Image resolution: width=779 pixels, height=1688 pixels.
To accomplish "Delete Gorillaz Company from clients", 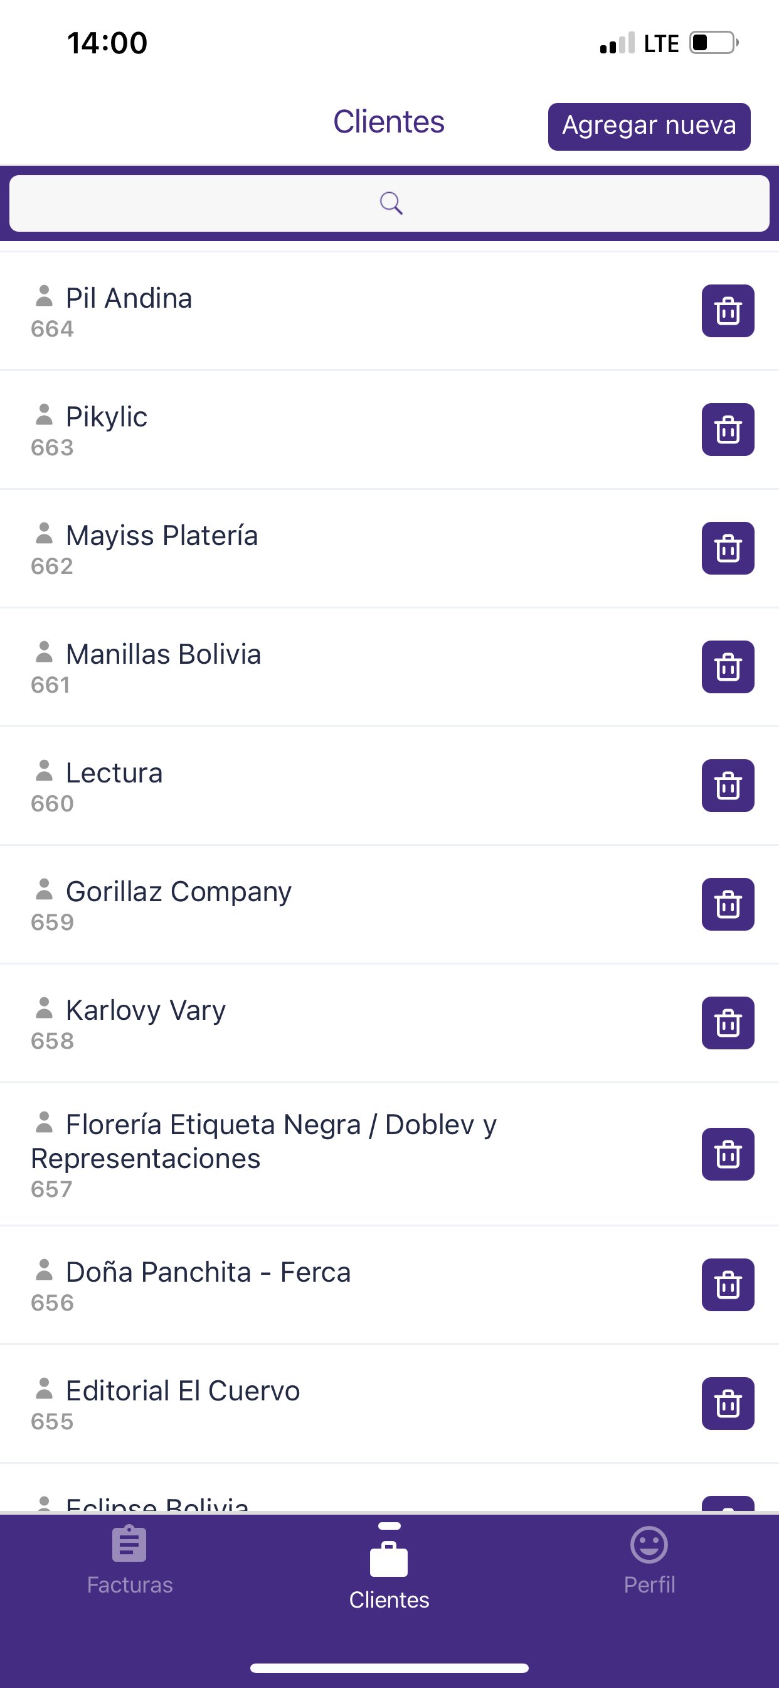I will coord(728,904).
